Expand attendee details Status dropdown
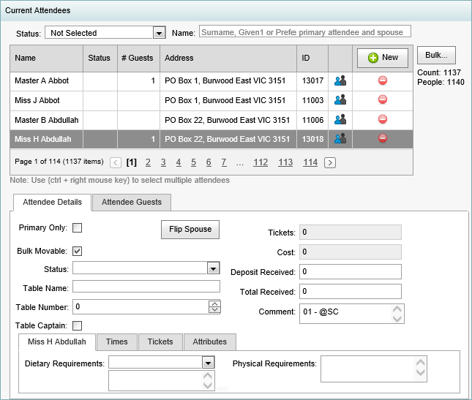Screen dimensions: 472x400 pos(213,268)
